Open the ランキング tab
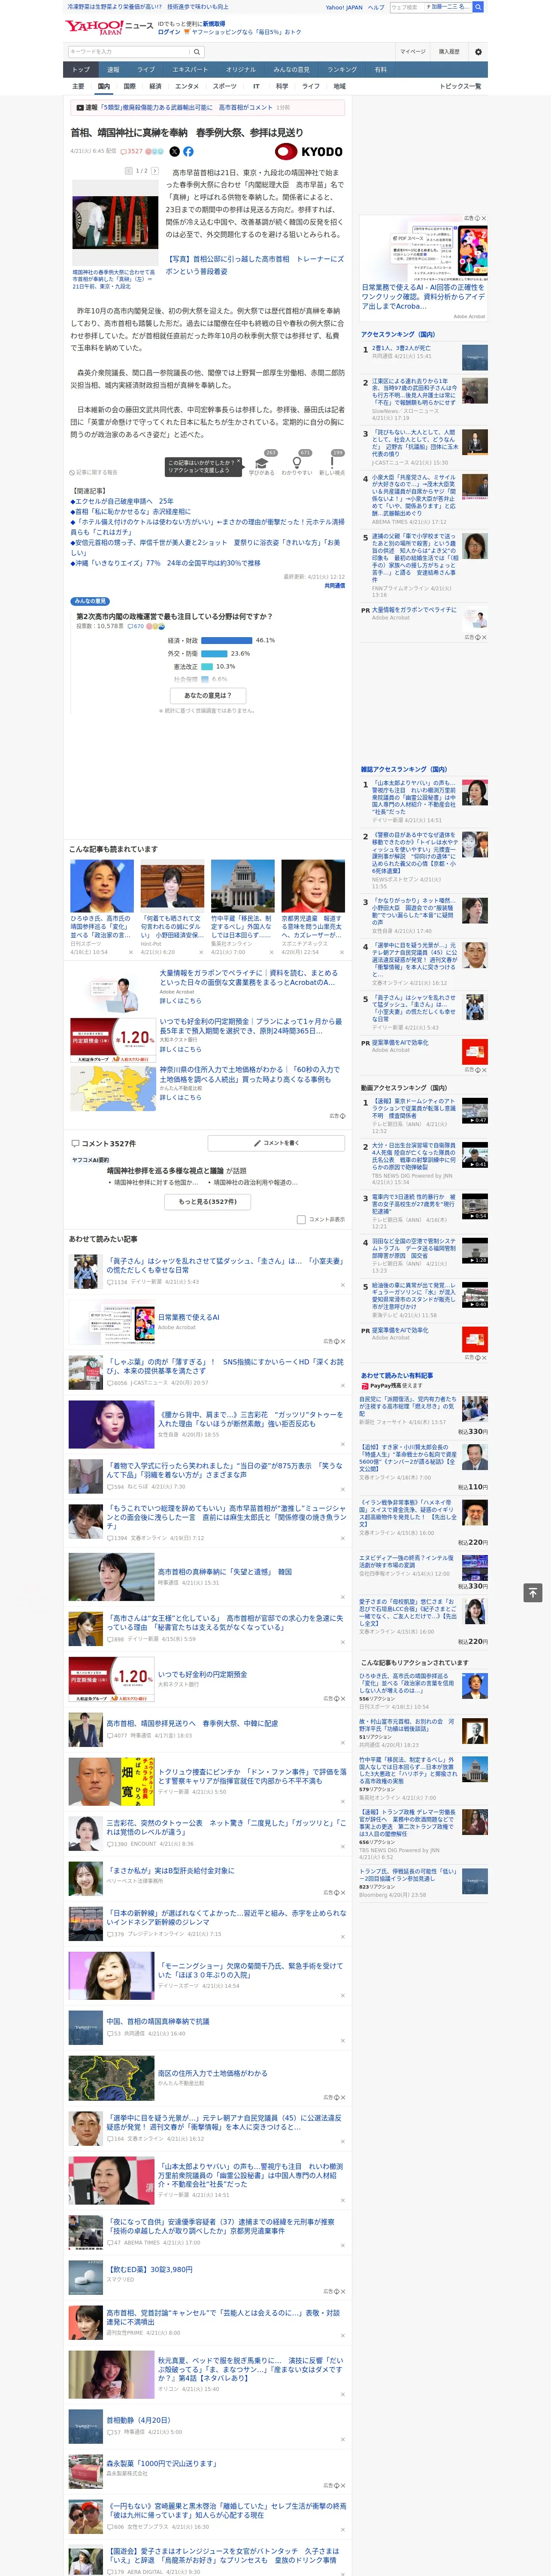This screenshot has height=2576, width=551. click(342, 70)
